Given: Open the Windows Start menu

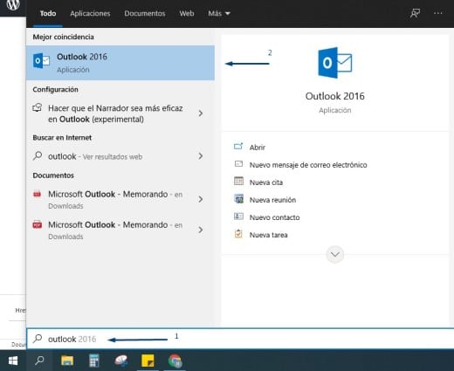Looking at the screenshot, I should [x=13, y=361].
